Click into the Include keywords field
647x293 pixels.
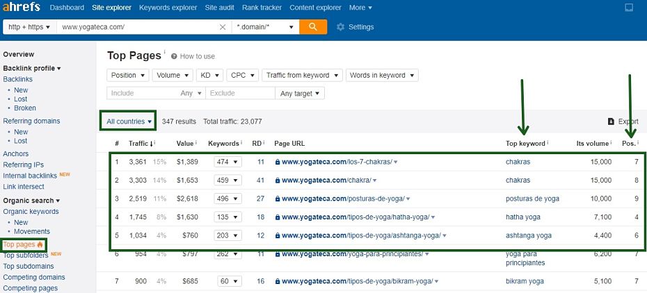click(x=143, y=94)
